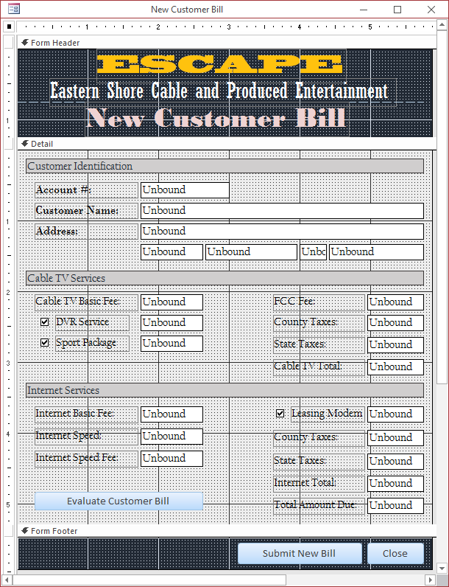Click the vertical scrollbar up arrow
Screen dimensions: 449x587
[x=442, y=26]
